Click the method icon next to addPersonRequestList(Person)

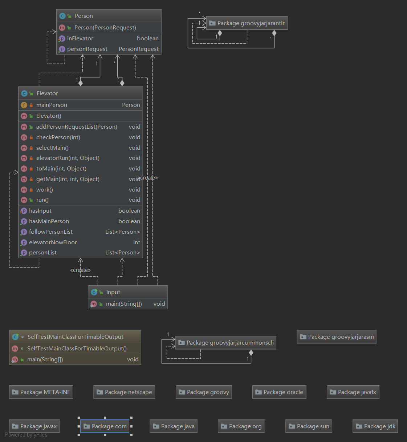point(24,127)
